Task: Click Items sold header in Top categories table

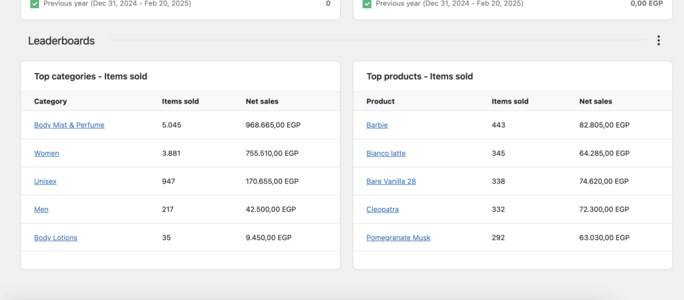Action: pyautogui.click(x=180, y=102)
